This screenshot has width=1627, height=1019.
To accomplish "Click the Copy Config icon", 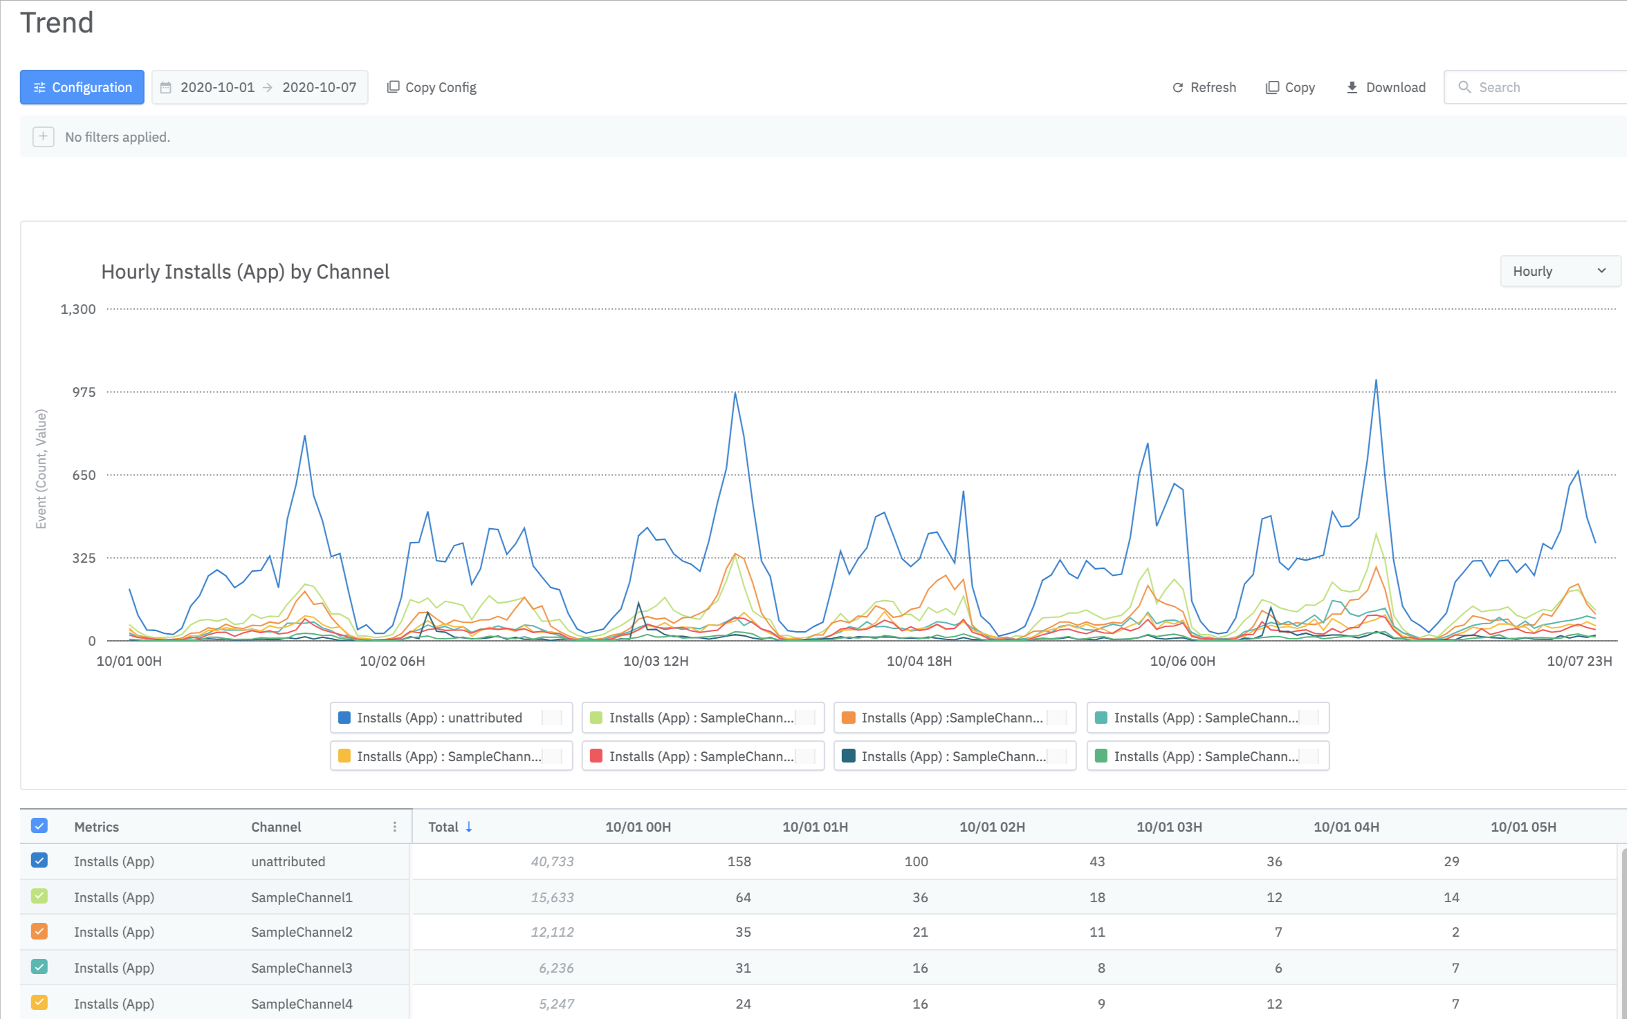I will (x=393, y=87).
